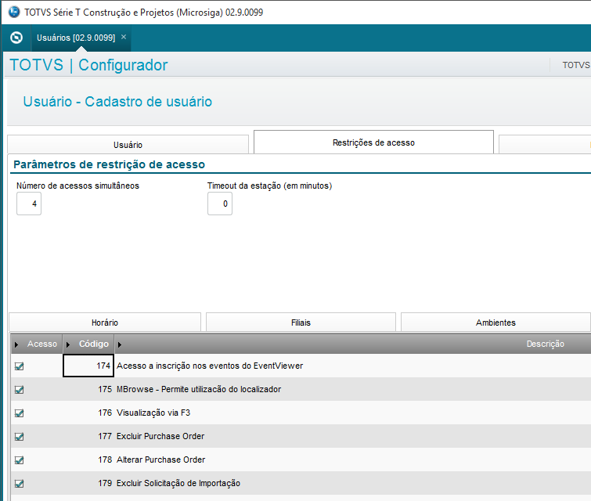This screenshot has height=501, width=591.
Task: Uncheck access 177 Excluir Purchase Order checkbox
Action: point(20,437)
